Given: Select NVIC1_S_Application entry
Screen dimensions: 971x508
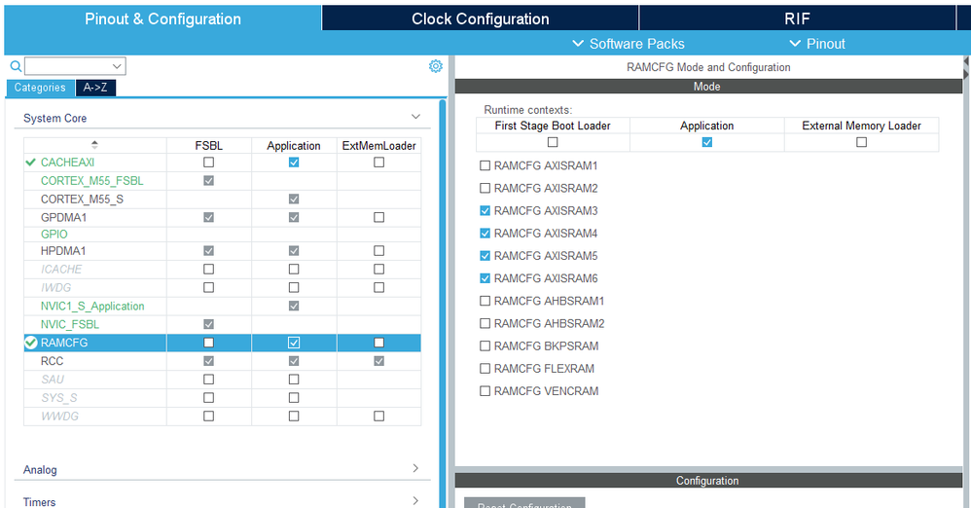Looking at the screenshot, I should tap(92, 306).
